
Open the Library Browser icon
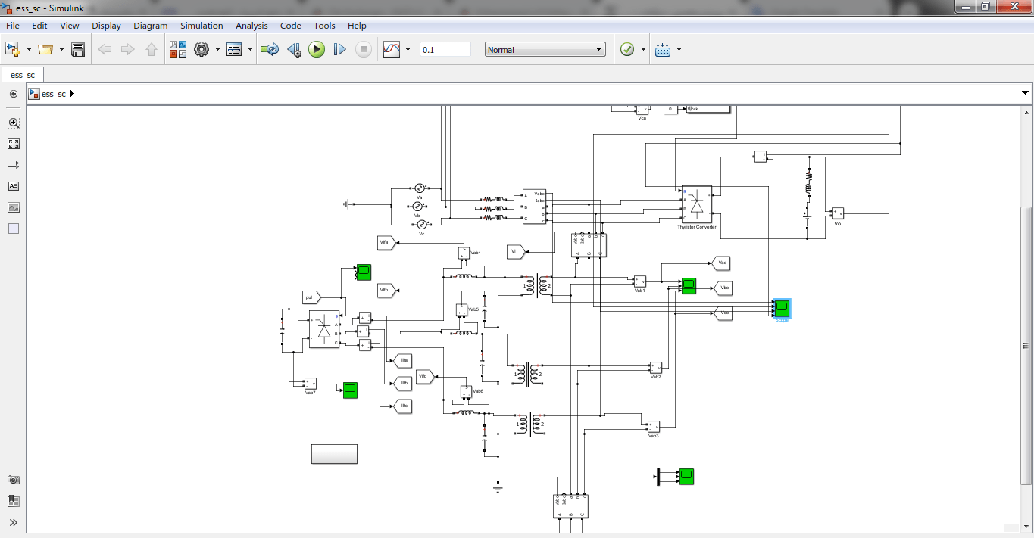pos(177,50)
